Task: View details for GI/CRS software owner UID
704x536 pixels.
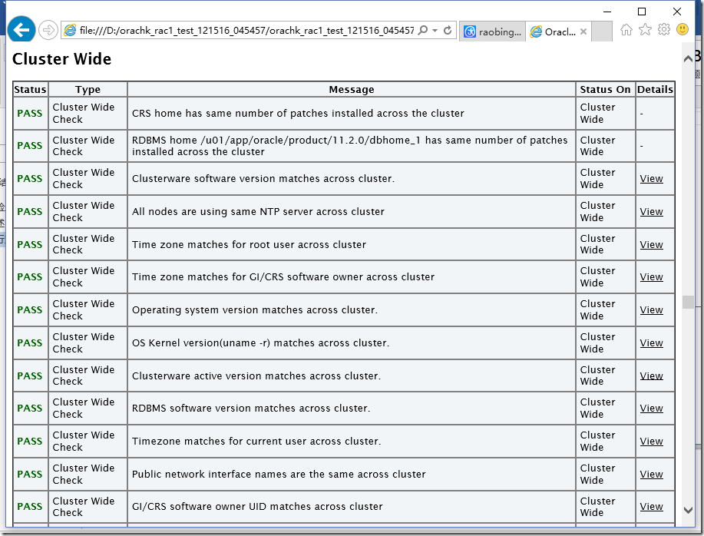Action: (651, 507)
